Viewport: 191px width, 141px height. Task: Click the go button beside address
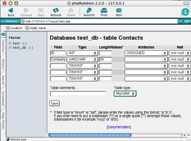click(x=186, y=21)
